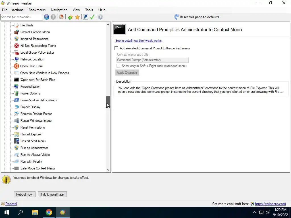Click the greyed Forward navigation arrow icon
Viewport: 291px width, 218px height.
tap(53, 17)
